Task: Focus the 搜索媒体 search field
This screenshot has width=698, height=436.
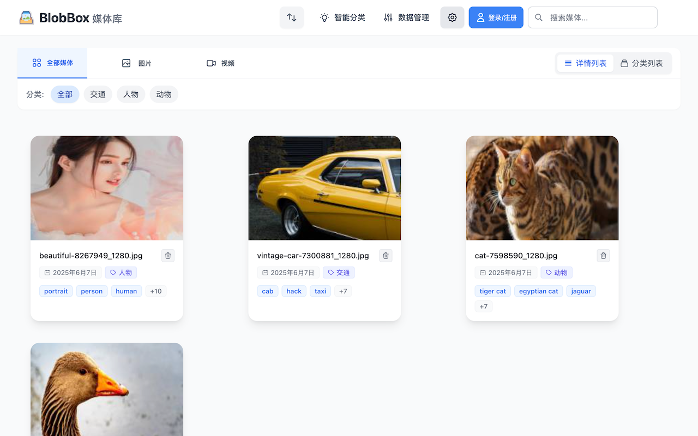Action: (593, 17)
